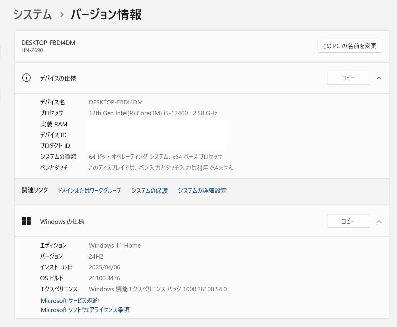Select the デバイス名 value DESKTOP-FBDI4DM
Viewport: 397px width, 327px height.
pyautogui.click(x=116, y=102)
